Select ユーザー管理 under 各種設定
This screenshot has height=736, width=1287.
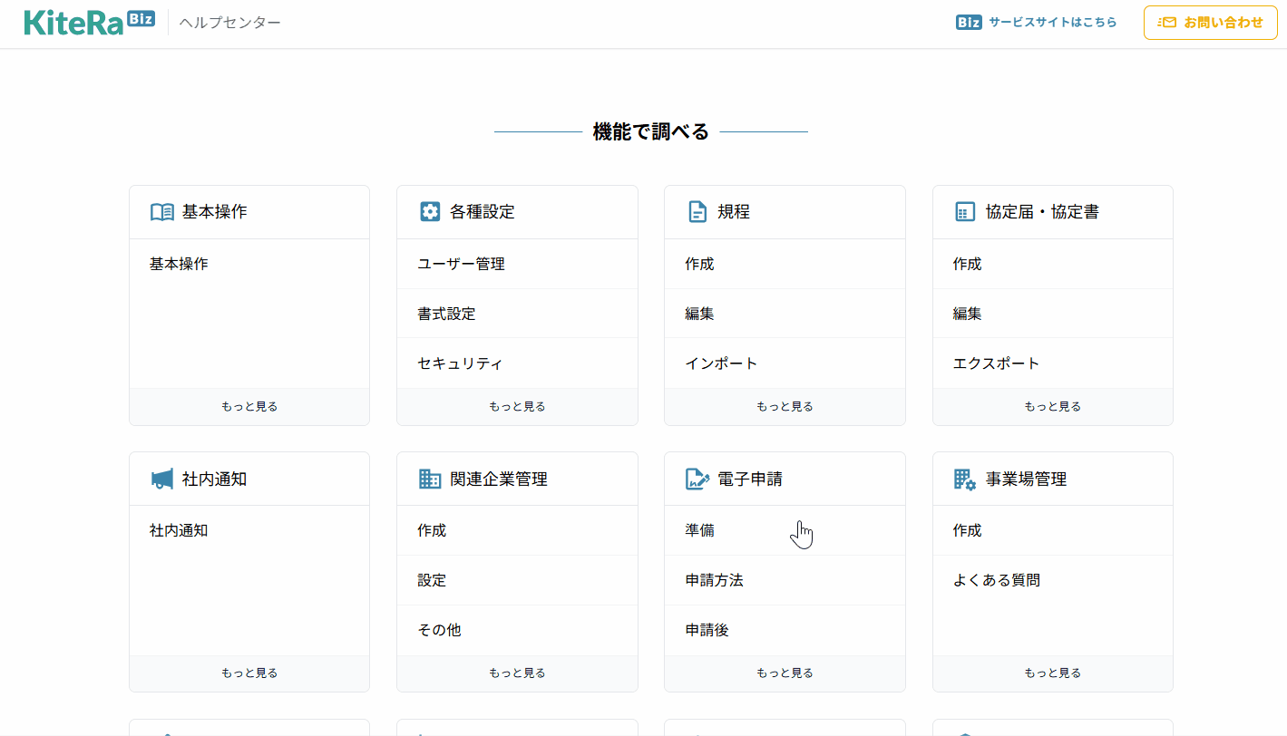[517, 264]
